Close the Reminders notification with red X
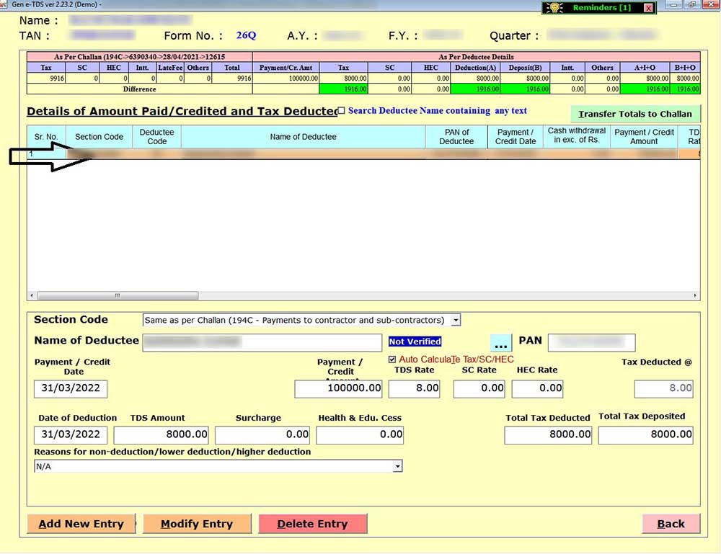Image resolution: width=721 pixels, height=554 pixels. click(x=648, y=8)
